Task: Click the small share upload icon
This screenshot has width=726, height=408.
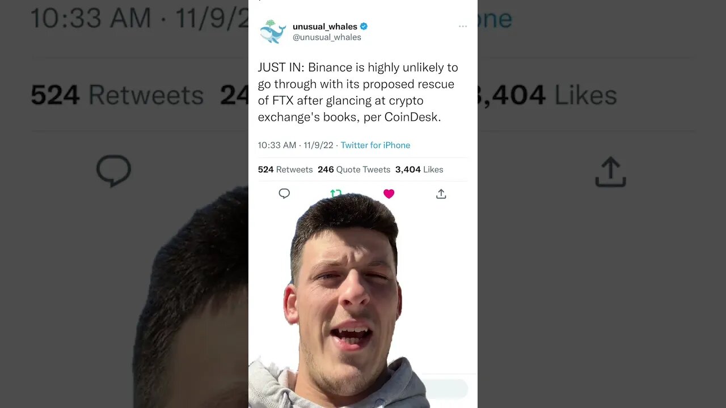Action: click(441, 194)
